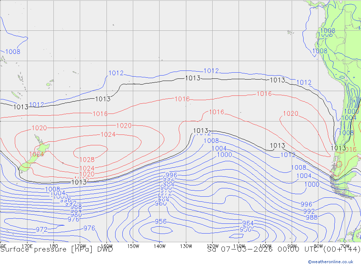Click the 956 low pressure label
Viewport: 361px width, 265px height.
pos(161,221)
